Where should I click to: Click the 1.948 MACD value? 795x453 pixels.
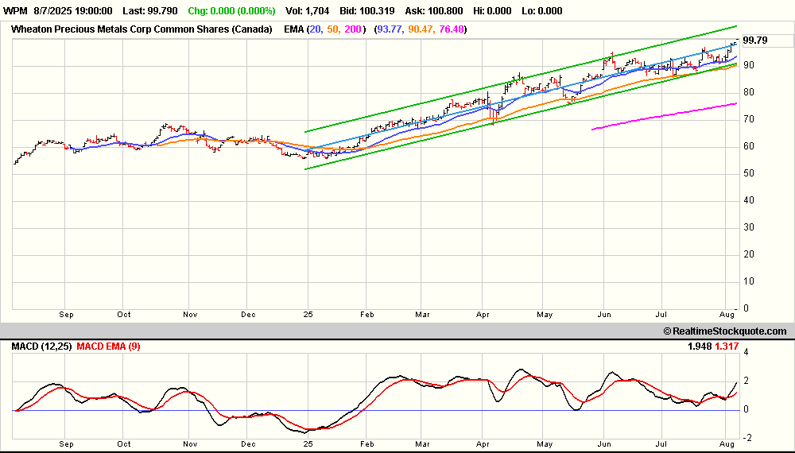(x=700, y=347)
